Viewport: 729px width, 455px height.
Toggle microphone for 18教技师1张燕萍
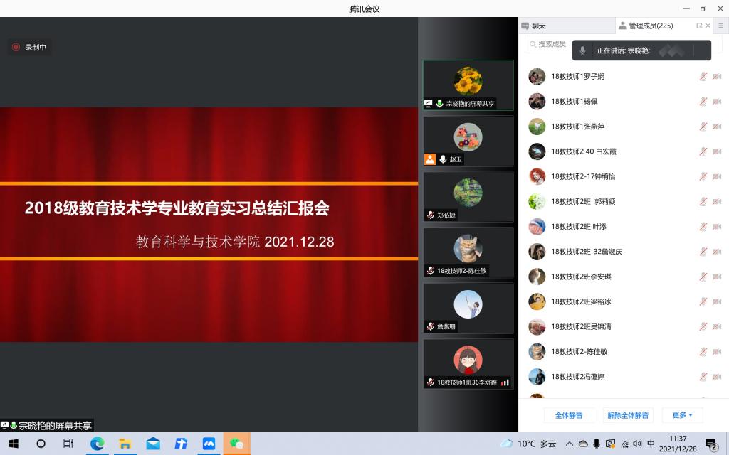click(x=703, y=127)
